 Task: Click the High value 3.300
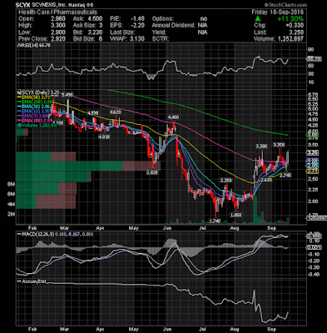(58, 26)
